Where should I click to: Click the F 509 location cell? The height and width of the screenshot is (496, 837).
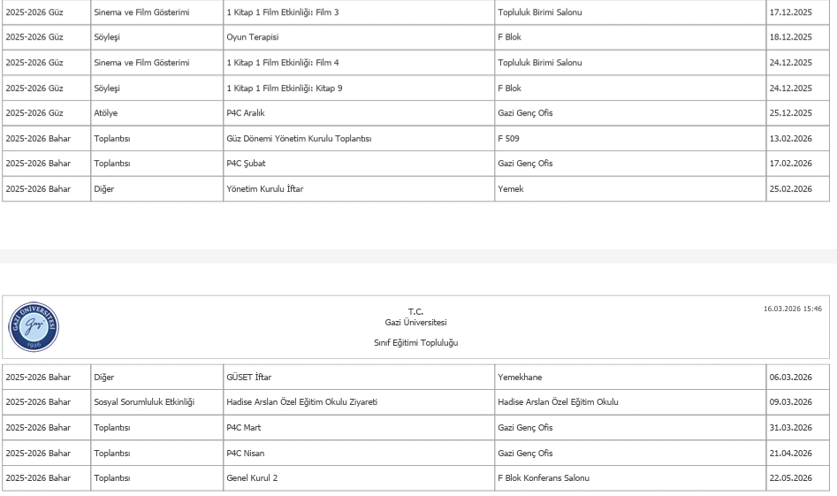click(x=508, y=139)
